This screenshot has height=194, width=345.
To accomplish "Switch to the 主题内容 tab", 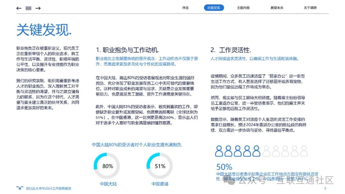I will click(243, 8).
